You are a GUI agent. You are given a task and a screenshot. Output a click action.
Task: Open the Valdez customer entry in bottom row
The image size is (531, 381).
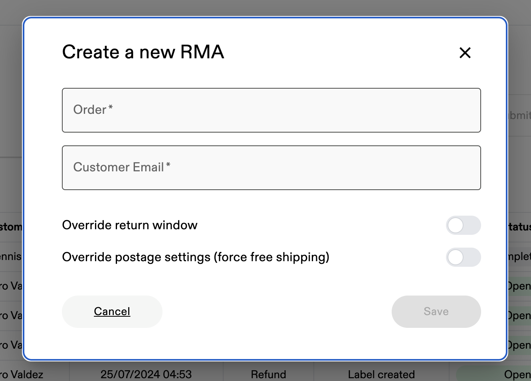(22, 374)
